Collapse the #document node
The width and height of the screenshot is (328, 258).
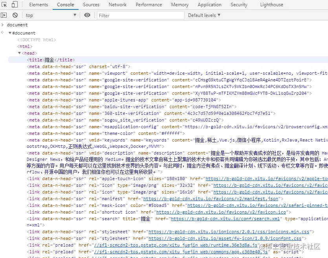point(10,33)
